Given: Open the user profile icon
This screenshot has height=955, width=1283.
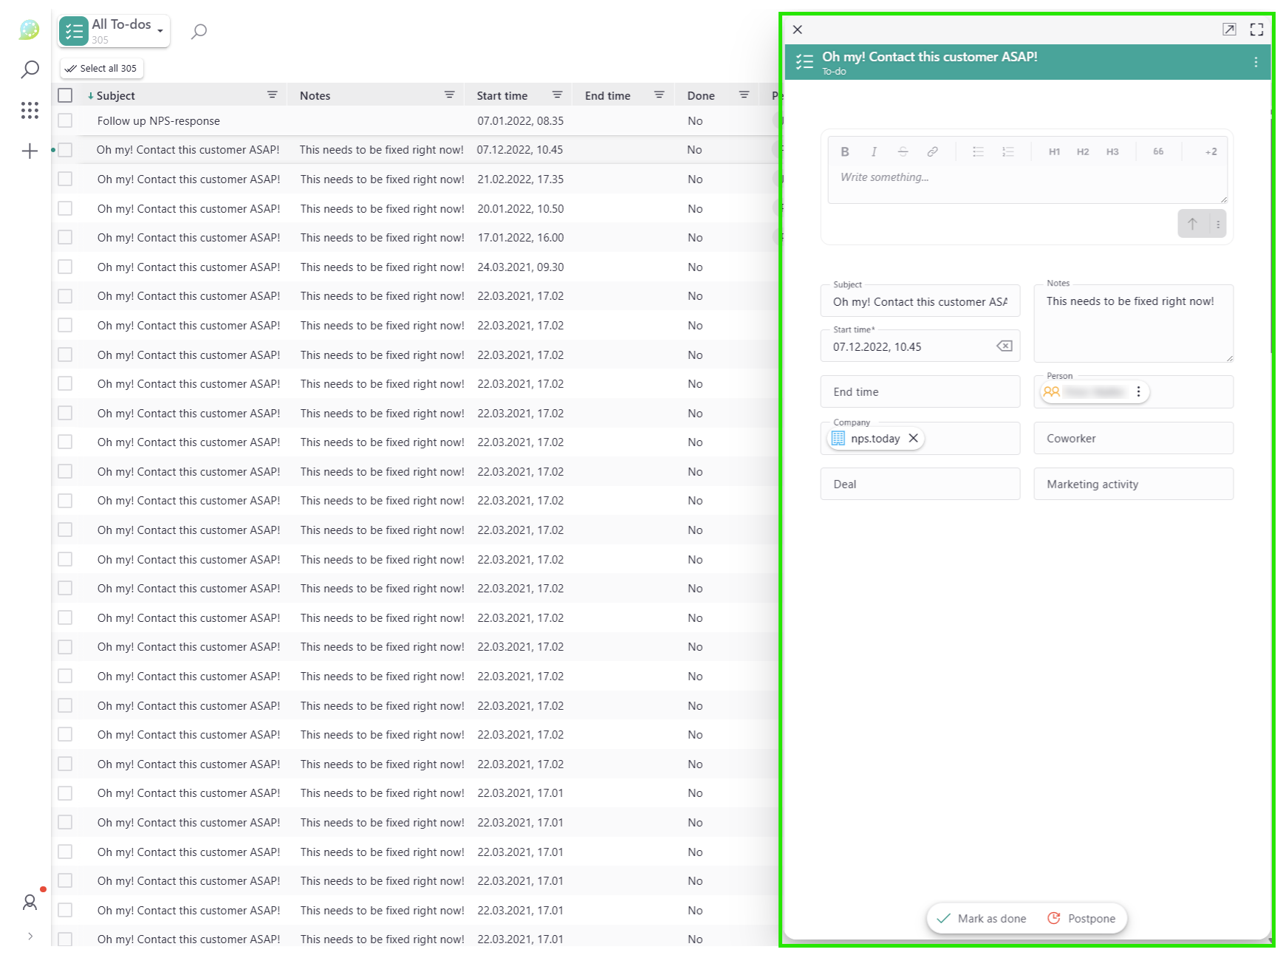Looking at the screenshot, I should 30,901.
